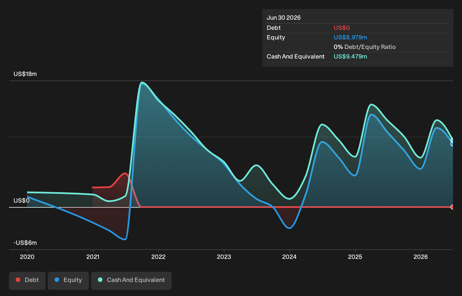Click the red US$0 Debt value in tooltip
Screen dimensions: 462x296
342,28
